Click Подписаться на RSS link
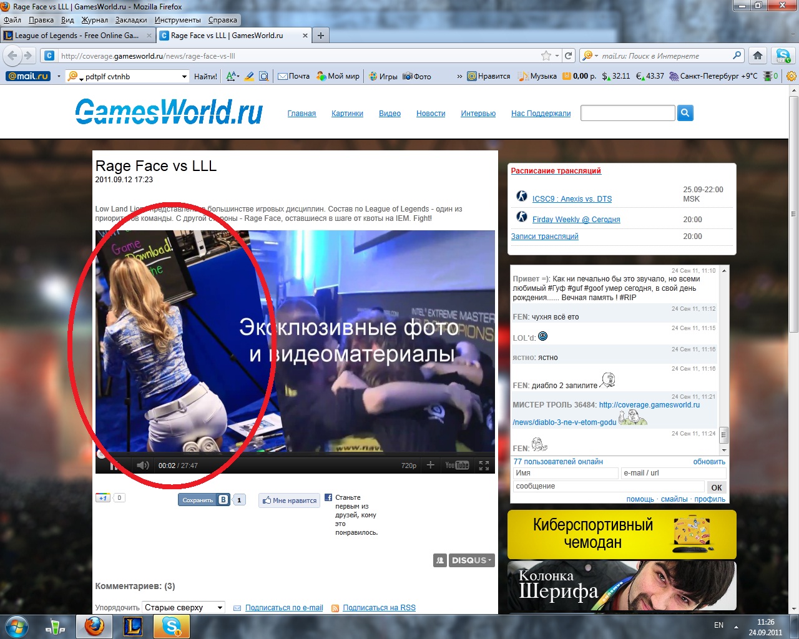The width and height of the screenshot is (799, 639). coord(379,608)
